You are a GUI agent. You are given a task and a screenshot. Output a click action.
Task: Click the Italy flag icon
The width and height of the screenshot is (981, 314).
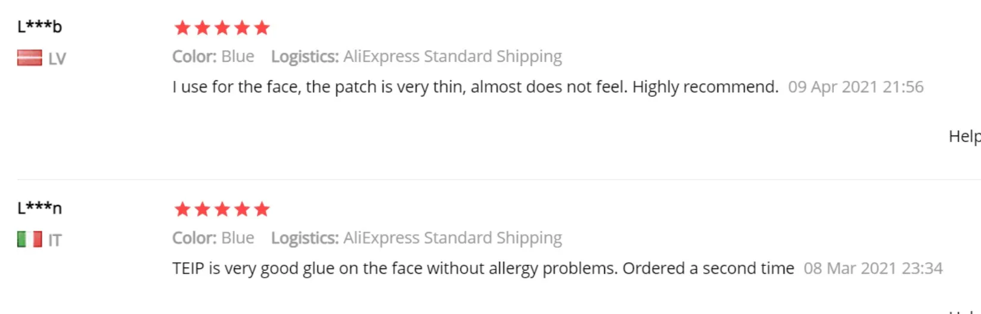(29, 240)
